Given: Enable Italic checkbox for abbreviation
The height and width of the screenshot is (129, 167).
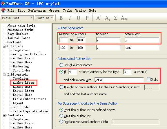Looking at the screenshot, I should (x=148, y=80).
